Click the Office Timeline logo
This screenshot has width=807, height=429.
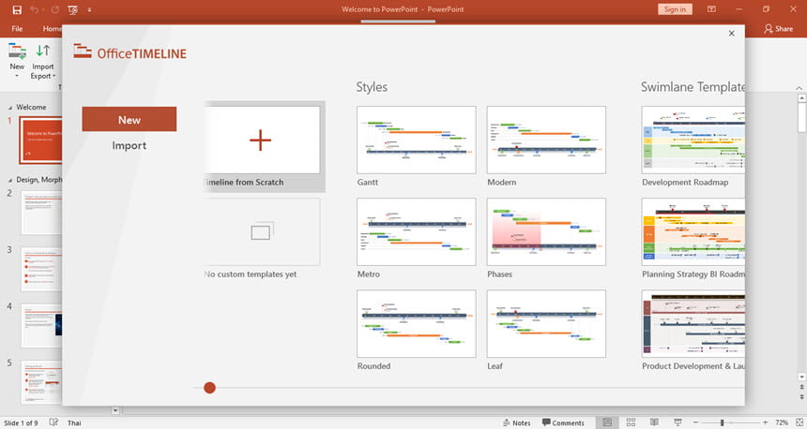coord(129,52)
